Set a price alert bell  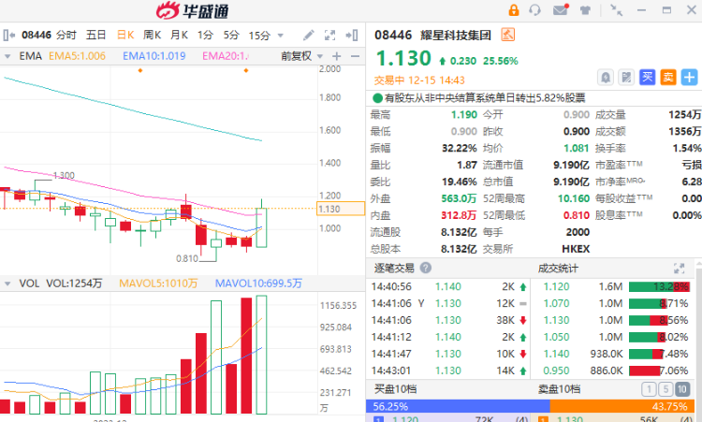(x=606, y=78)
